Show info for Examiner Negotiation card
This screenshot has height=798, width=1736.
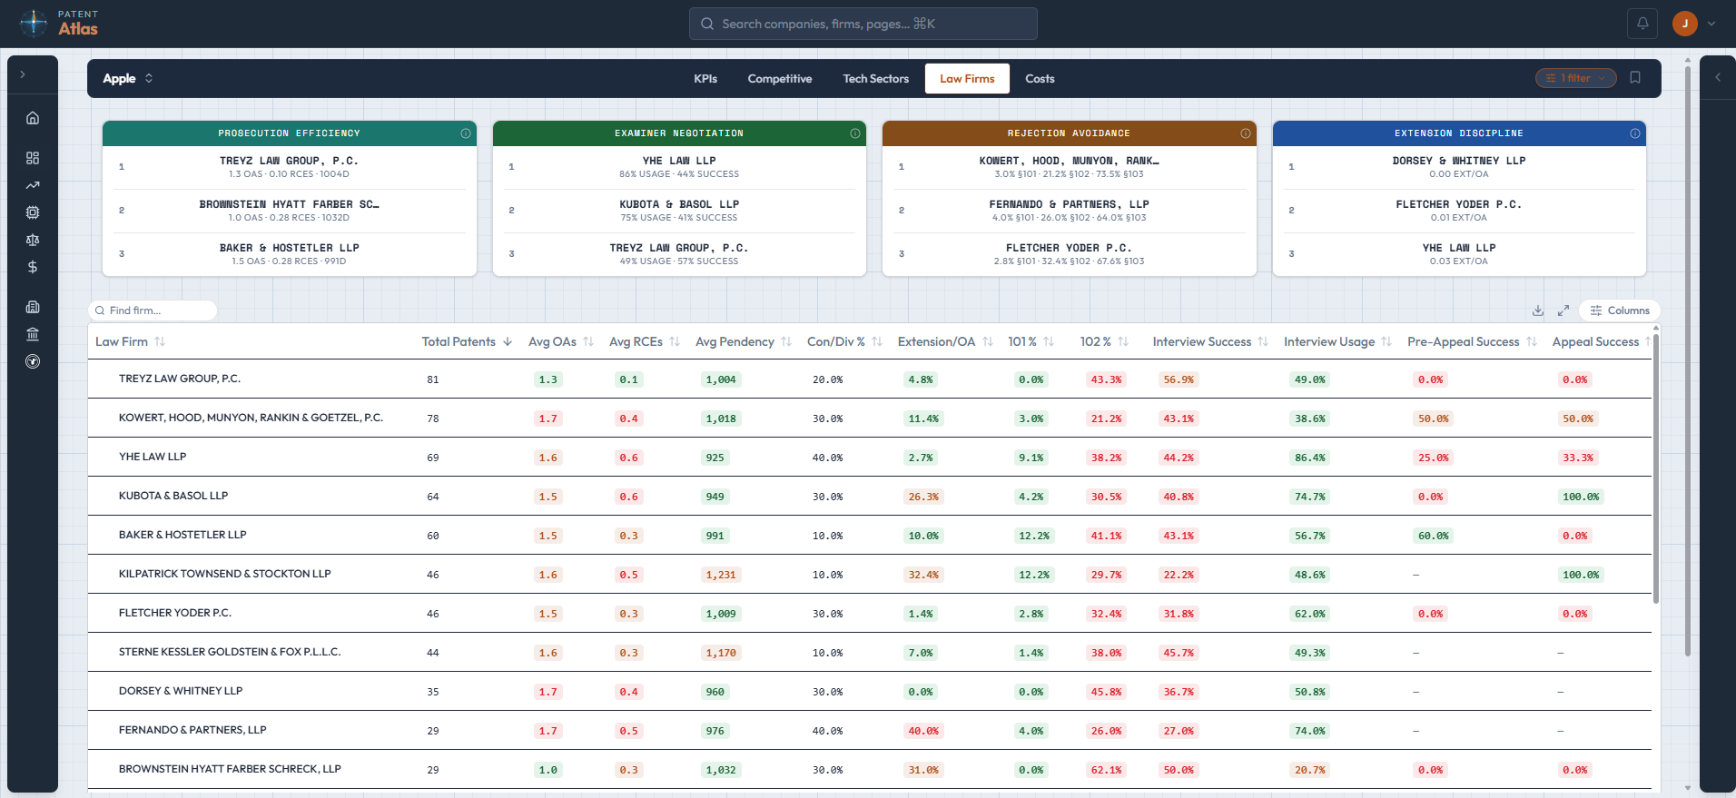tap(855, 133)
